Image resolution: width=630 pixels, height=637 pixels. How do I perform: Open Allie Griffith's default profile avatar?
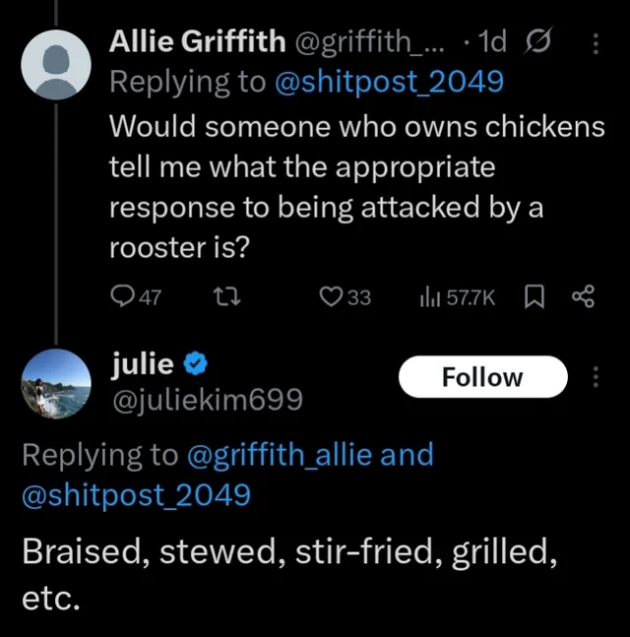pos(56,65)
